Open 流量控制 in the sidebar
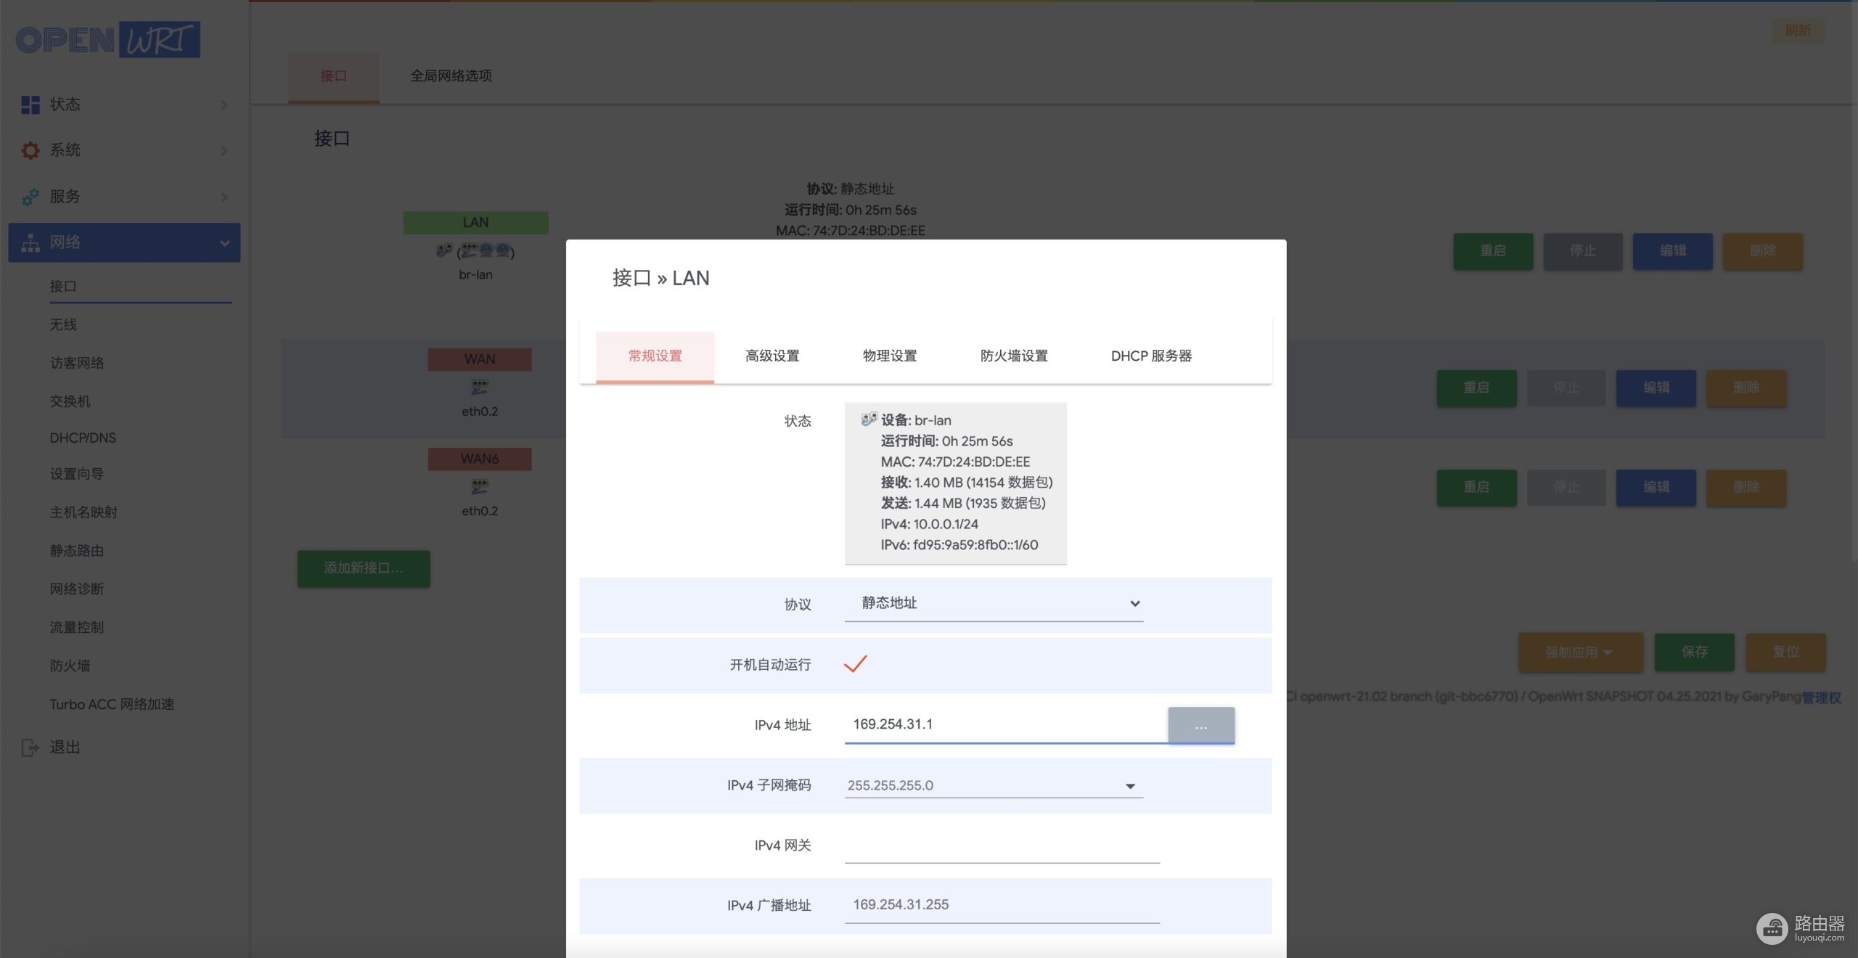Viewport: 1858px width, 958px height. pos(77,627)
